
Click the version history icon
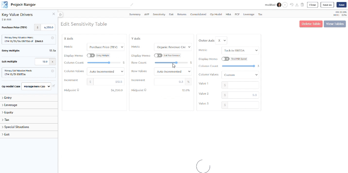pos(292,5)
